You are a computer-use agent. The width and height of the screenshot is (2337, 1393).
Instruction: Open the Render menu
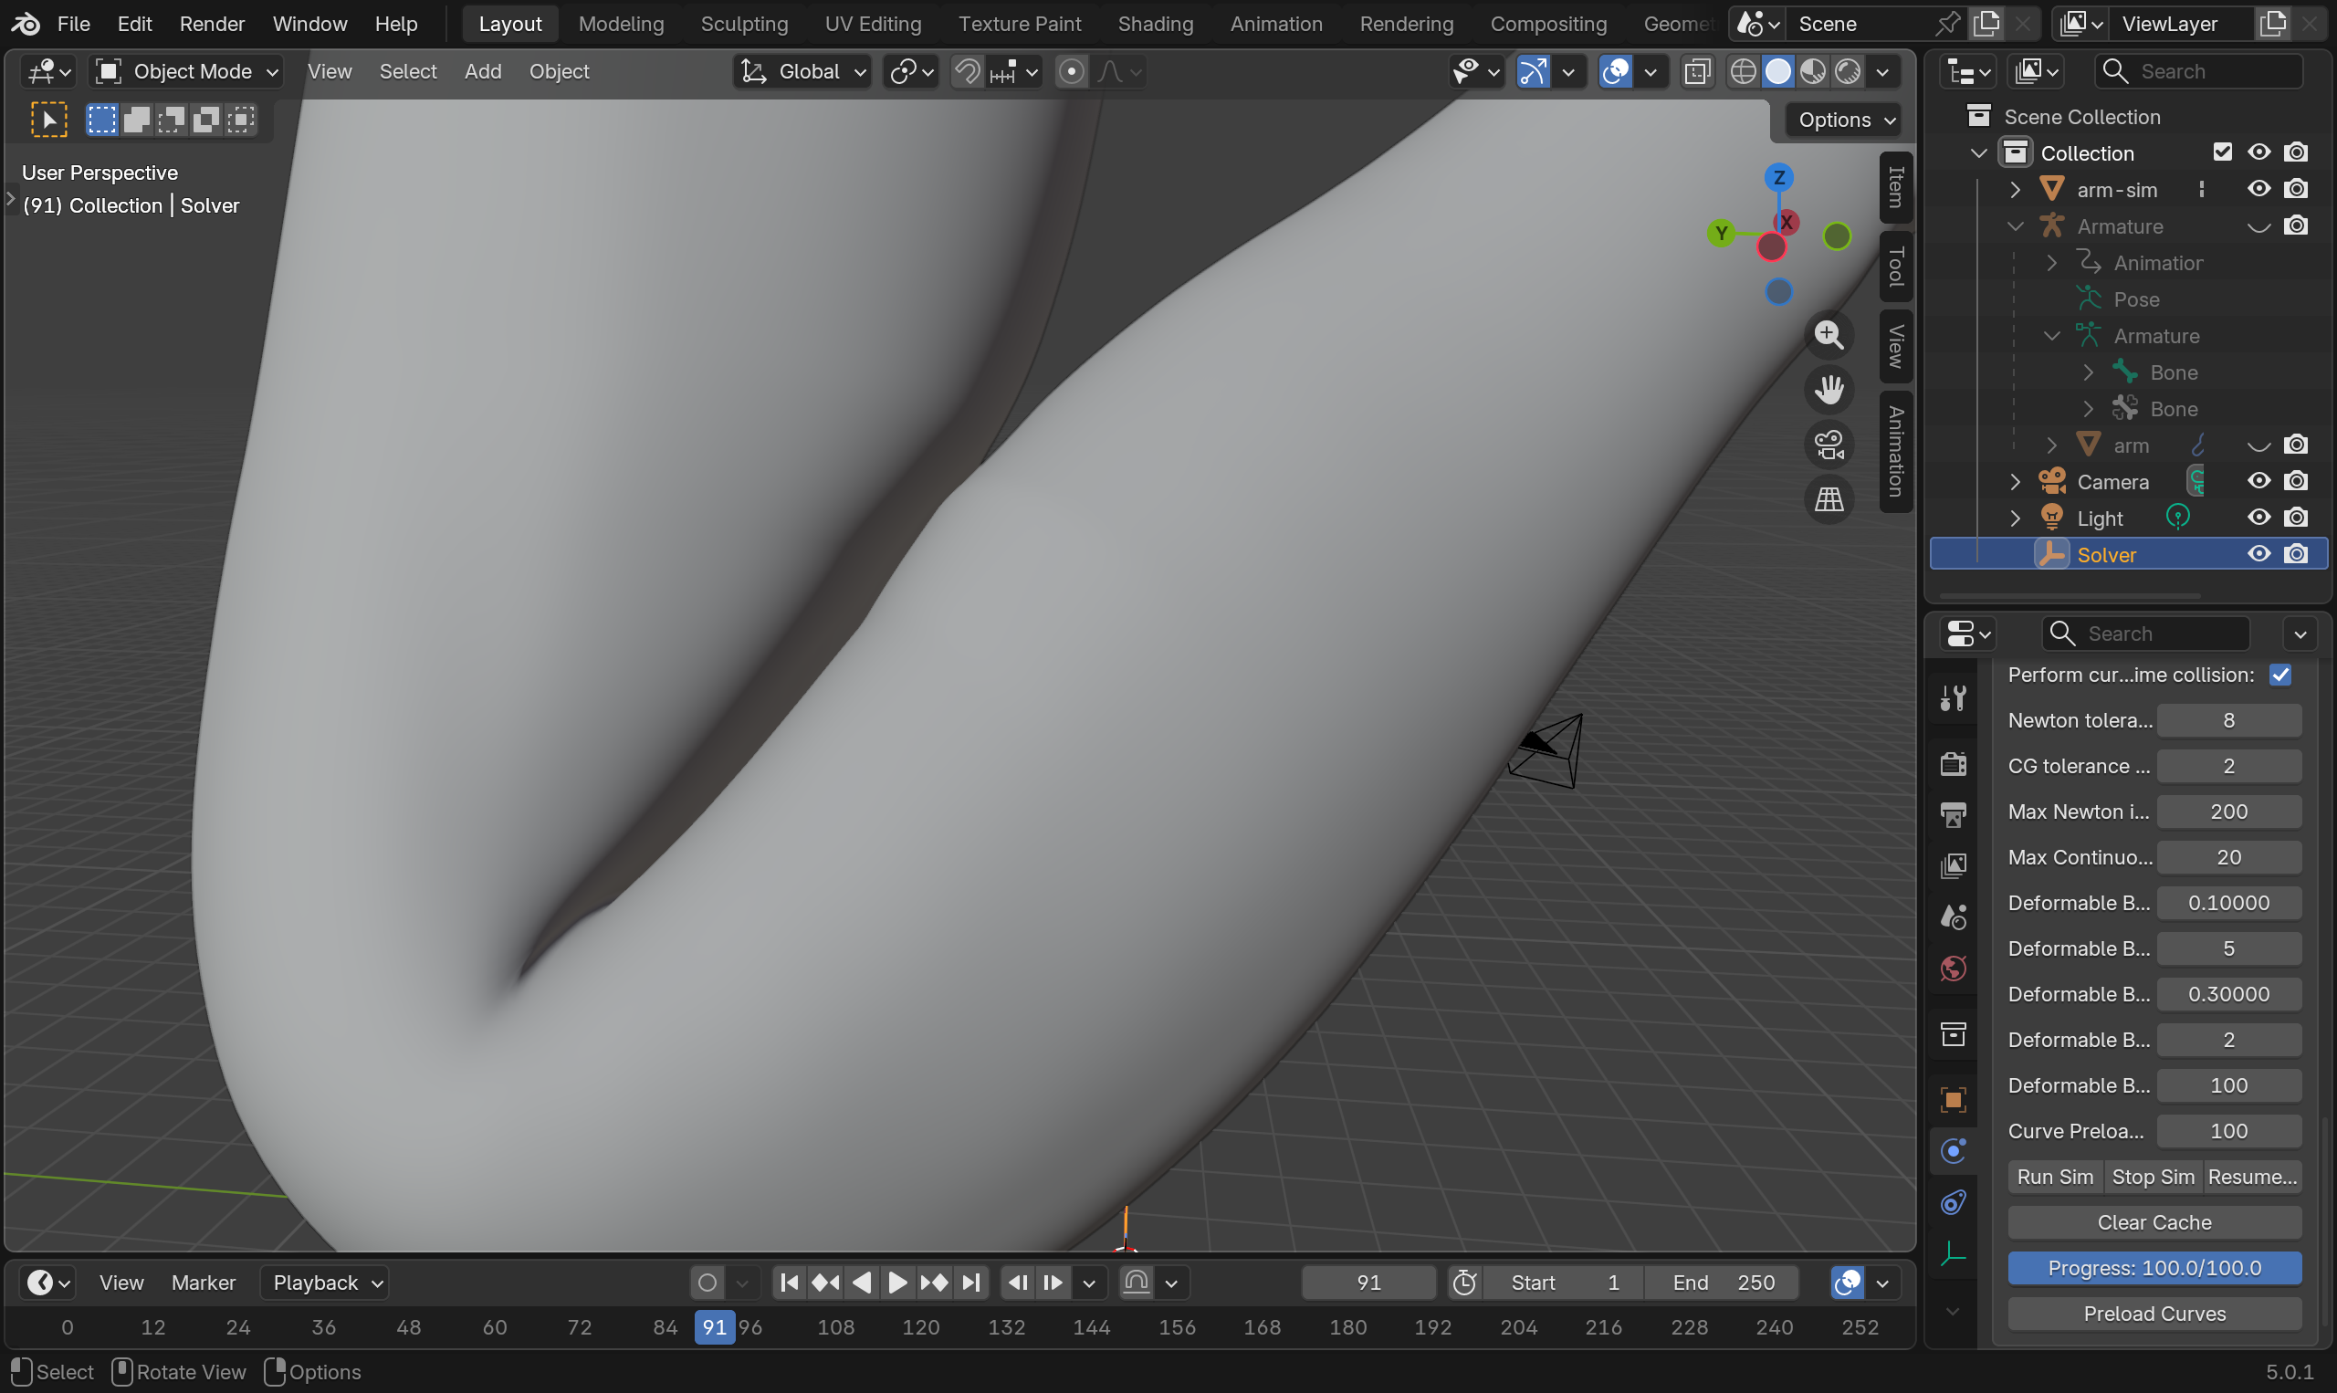pos(211,24)
